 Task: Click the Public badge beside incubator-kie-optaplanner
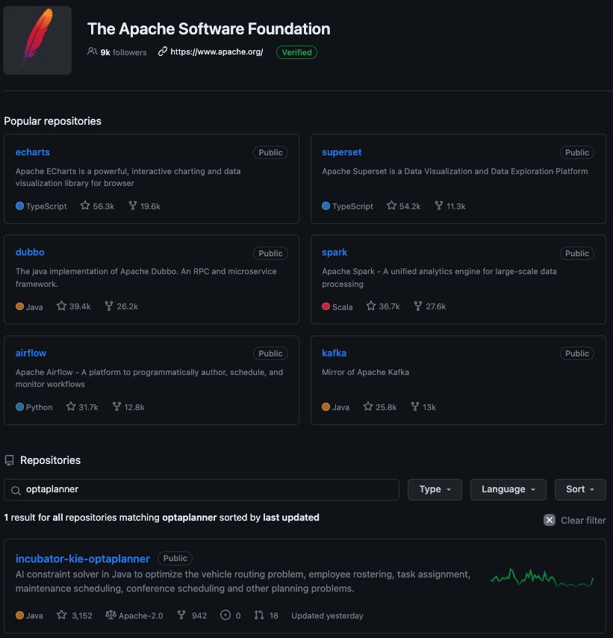click(175, 558)
